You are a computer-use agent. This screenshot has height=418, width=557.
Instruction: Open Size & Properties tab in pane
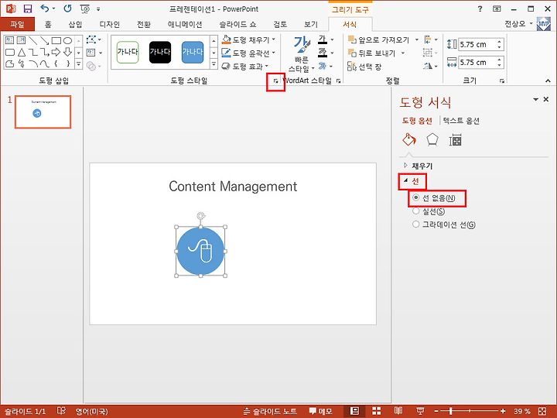(455, 140)
